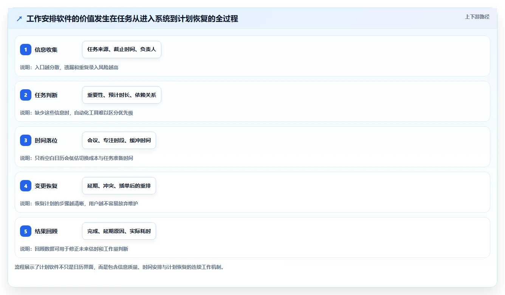Click the 任务判断 step title

(x=46, y=95)
